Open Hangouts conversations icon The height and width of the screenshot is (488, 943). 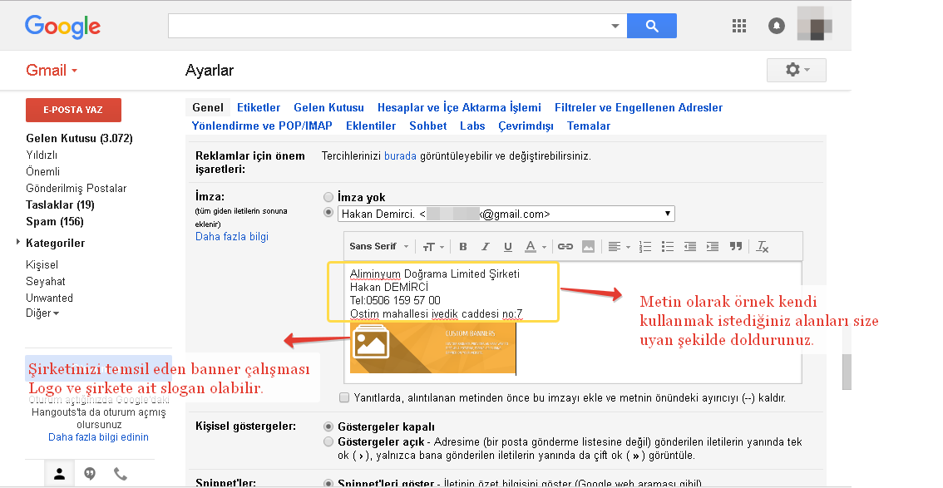pos(90,474)
